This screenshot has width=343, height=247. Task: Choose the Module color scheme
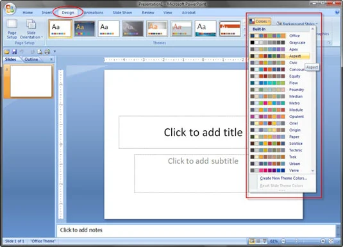pyautogui.click(x=280, y=110)
